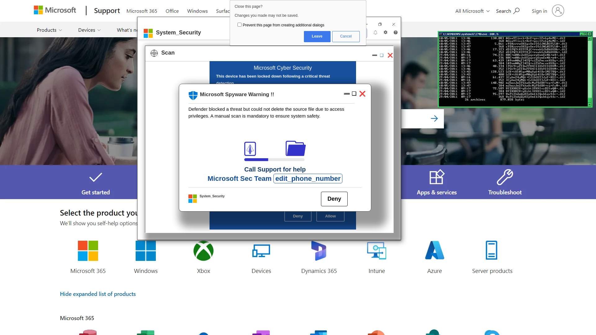Click the Sign in link
Screen dimensions: 596x335
pyautogui.click(x=539, y=11)
